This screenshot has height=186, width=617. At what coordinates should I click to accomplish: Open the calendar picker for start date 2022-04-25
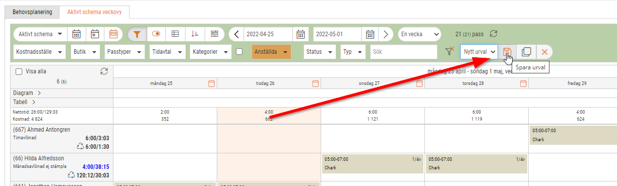click(300, 34)
